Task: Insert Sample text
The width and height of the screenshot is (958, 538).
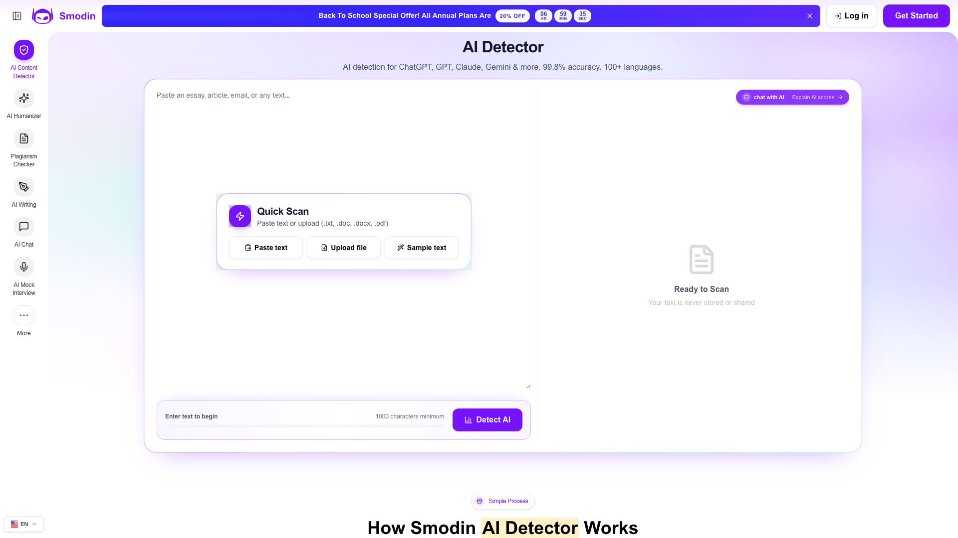Action: click(x=422, y=248)
